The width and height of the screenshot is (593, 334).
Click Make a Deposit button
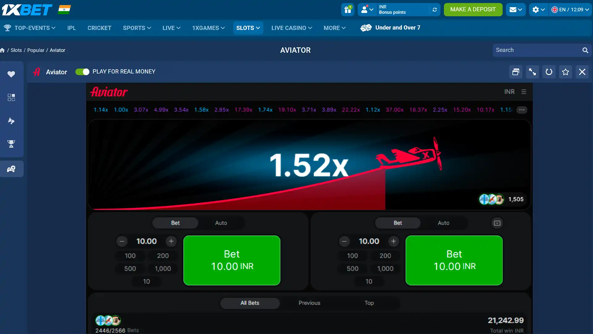(473, 10)
